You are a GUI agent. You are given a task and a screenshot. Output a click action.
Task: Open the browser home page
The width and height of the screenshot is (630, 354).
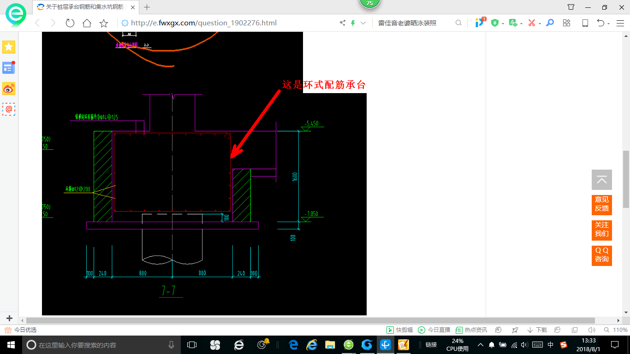click(87, 23)
